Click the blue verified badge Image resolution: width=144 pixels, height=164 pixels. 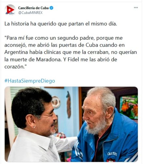51,8
